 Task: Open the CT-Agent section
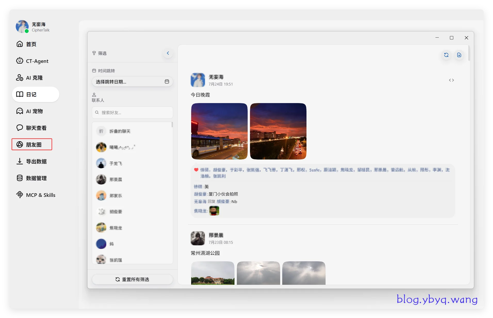click(x=35, y=61)
